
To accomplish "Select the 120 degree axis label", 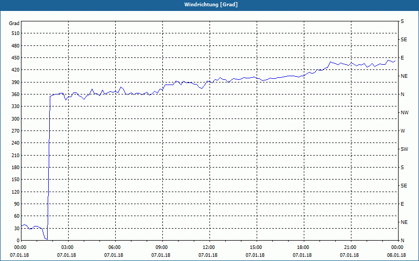I will point(16,192).
